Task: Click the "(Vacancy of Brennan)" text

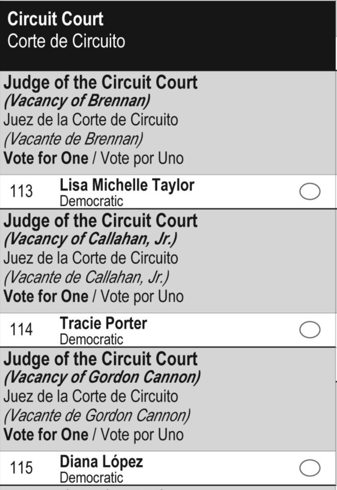Action: (x=70, y=100)
